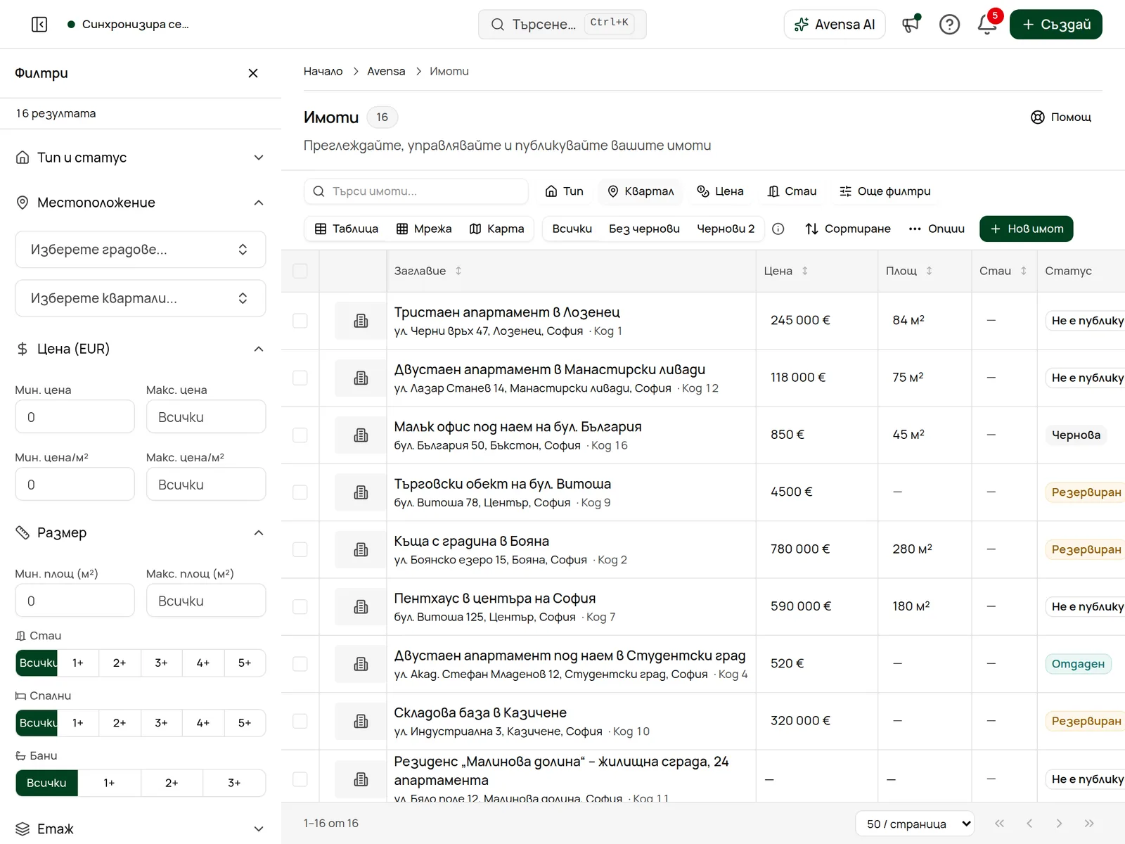Jump to last page double arrow
The image size is (1125, 844).
(1089, 824)
